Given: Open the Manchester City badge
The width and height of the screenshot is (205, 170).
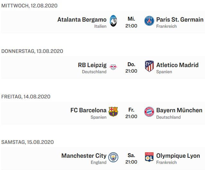Looking at the screenshot, I should (x=113, y=157).
